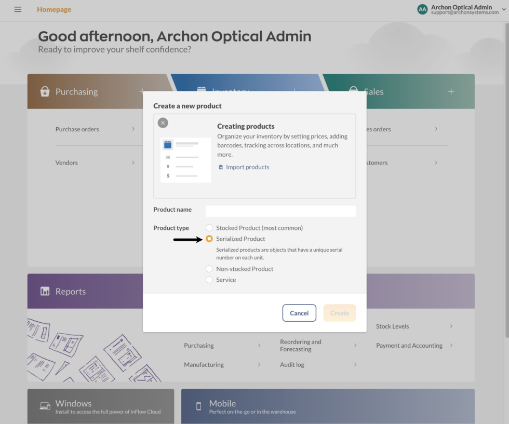The image size is (509, 424).
Task: Expand the Stock Levels report arrow
Action: [x=451, y=326]
